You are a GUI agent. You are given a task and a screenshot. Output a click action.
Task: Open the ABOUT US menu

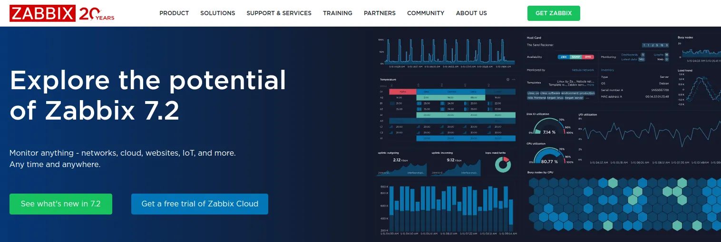471,13
